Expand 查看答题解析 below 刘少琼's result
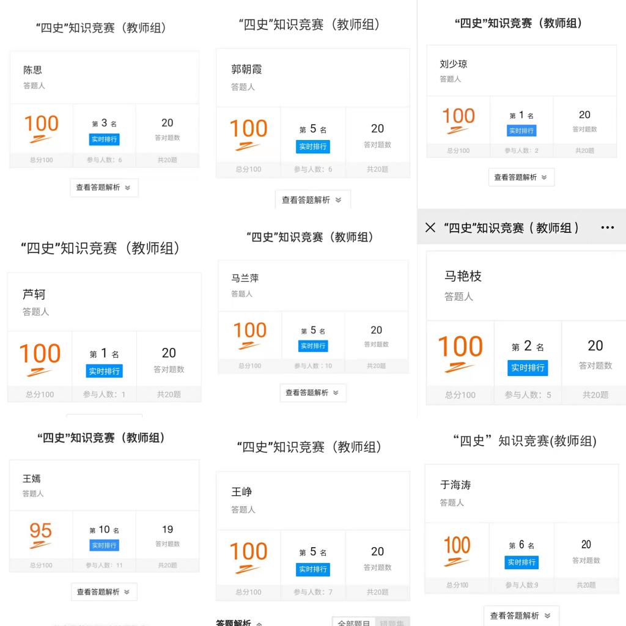Viewport: 626px width, 626px height. pyautogui.click(x=521, y=177)
